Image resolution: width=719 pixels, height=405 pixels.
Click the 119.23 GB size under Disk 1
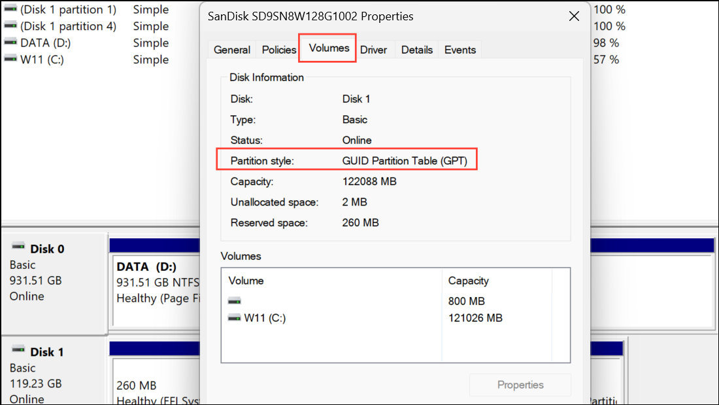pyautogui.click(x=35, y=383)
